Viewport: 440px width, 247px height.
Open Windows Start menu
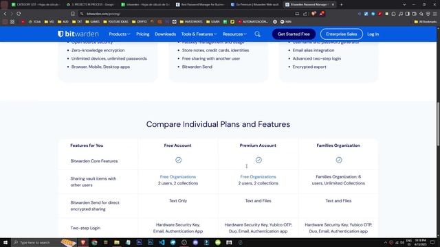click(x=5, y=242)
